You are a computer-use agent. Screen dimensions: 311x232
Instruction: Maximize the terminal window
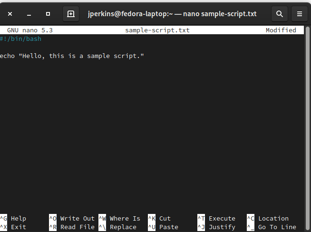[x=48, y=14]
